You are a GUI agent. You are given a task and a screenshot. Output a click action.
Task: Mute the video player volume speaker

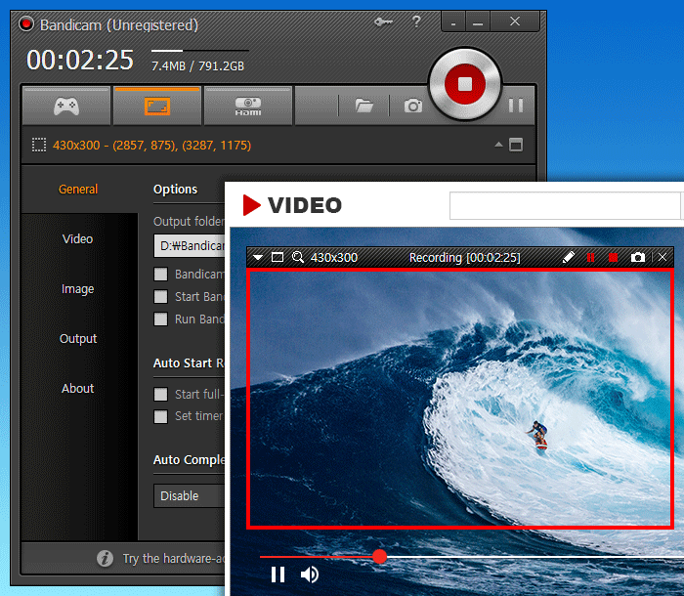point(310,575)
